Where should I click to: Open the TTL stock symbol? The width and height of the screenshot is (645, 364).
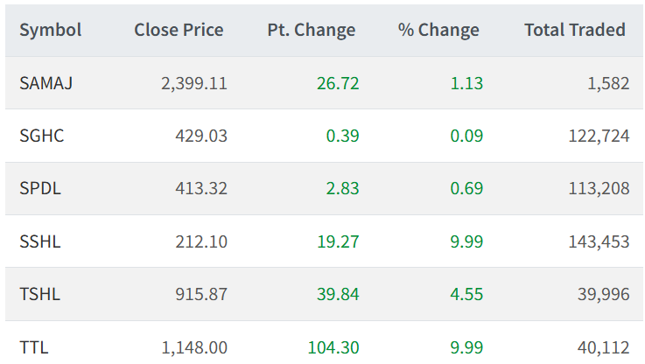pos(34,347)
